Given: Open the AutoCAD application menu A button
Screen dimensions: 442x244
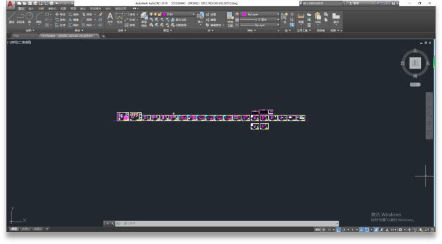Looking at the screenshot, I should tap(10, 4).
